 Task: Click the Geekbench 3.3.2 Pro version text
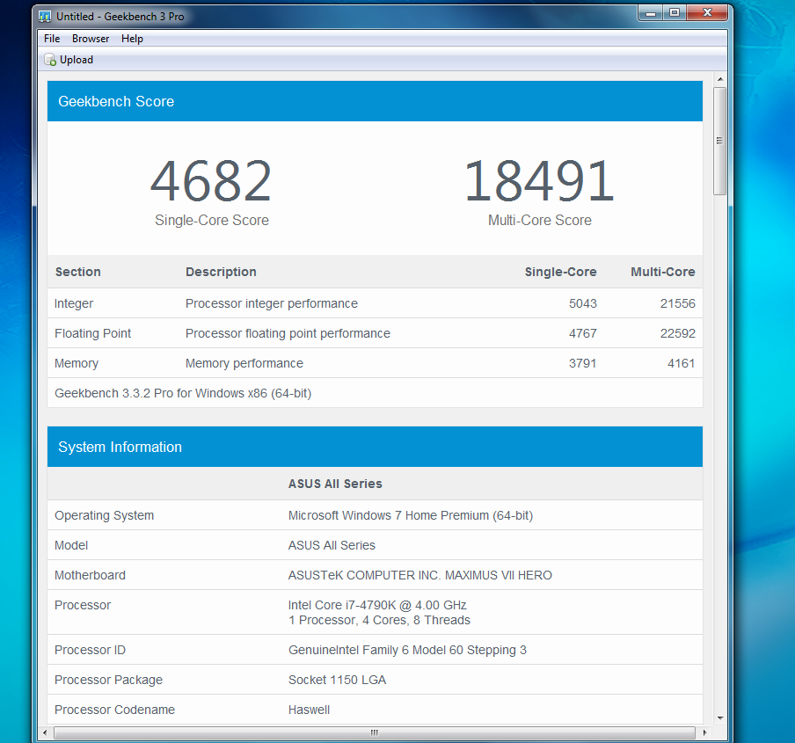[x=183, y=393]
